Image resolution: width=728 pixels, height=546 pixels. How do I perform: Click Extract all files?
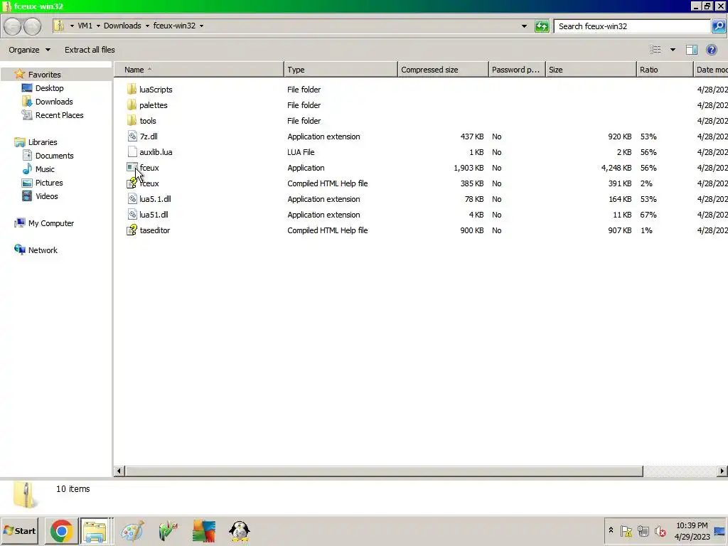pyautogui.click(x=90, y=50)
